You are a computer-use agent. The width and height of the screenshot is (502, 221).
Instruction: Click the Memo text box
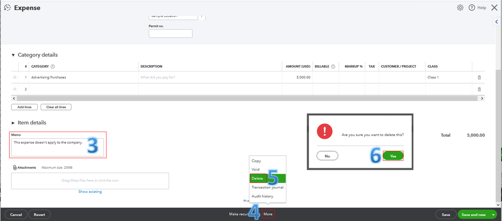point(58,148)
